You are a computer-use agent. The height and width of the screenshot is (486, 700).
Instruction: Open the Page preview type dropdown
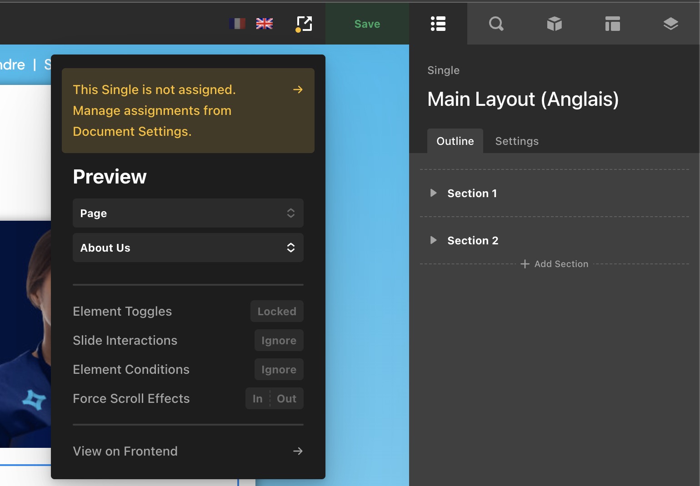(188, 213)
